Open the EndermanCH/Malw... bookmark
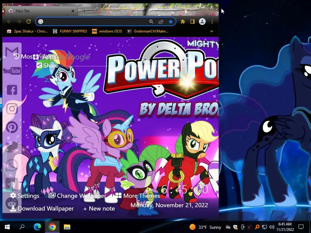 click(x=148, y=31)
